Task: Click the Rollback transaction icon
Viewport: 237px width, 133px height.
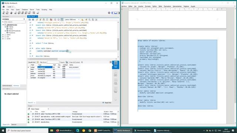Action: click(x=59, y=20)
